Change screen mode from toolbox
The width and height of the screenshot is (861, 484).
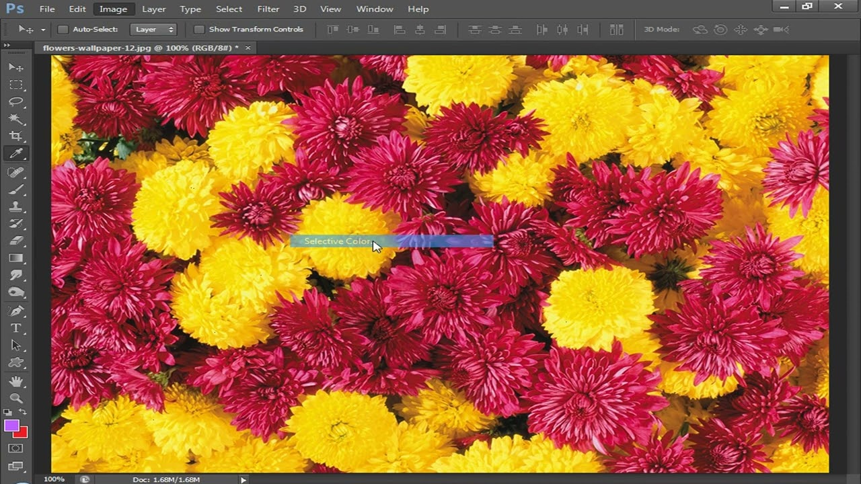pos(15,466)
